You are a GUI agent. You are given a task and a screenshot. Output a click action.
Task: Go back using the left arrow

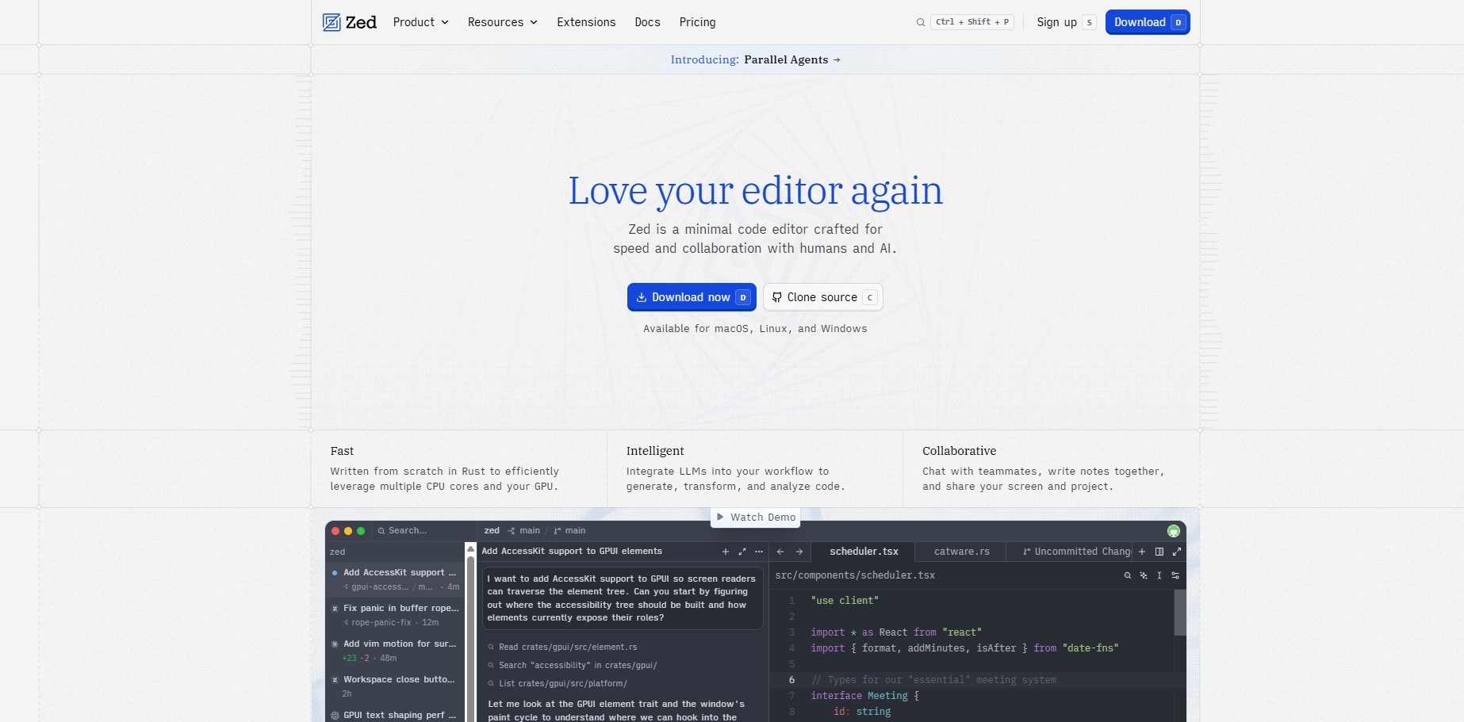[x=780, y=552]
